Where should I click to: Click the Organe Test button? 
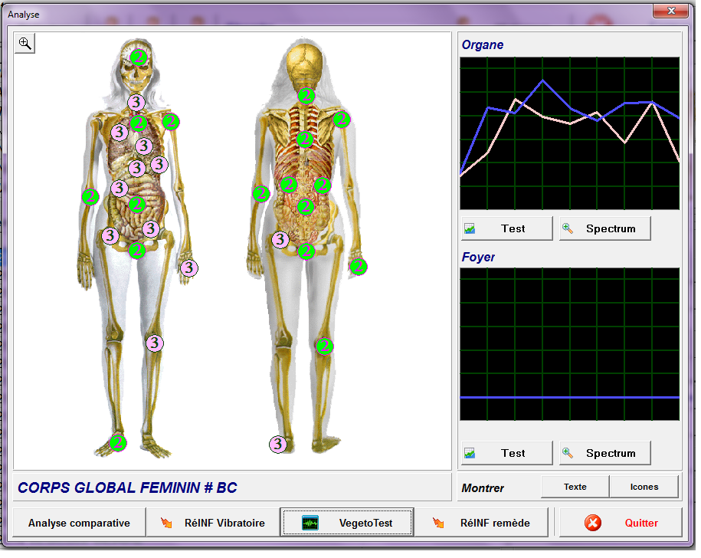[x=507, y=229]
